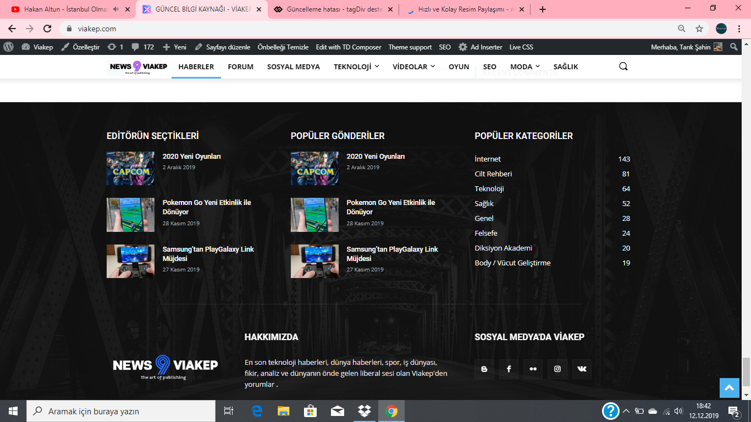The width and height of the screenshot is (751, 422).
Task: Open the Action Center notification icon
Action: (x=733, y=410)
